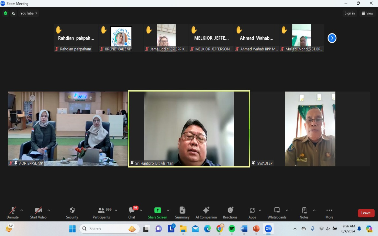Unmute the microphone
The height and width of the screenshot is (236, 378).
tap(12, 213)
